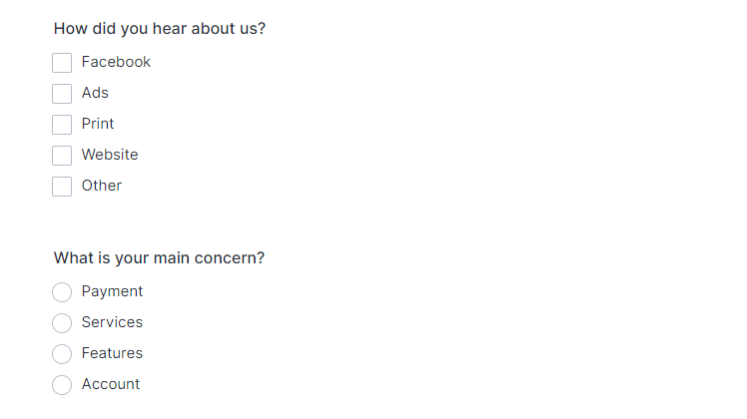Mark the Account radio button
This screenshot has width=747, height=419.
tap(62, 385)
